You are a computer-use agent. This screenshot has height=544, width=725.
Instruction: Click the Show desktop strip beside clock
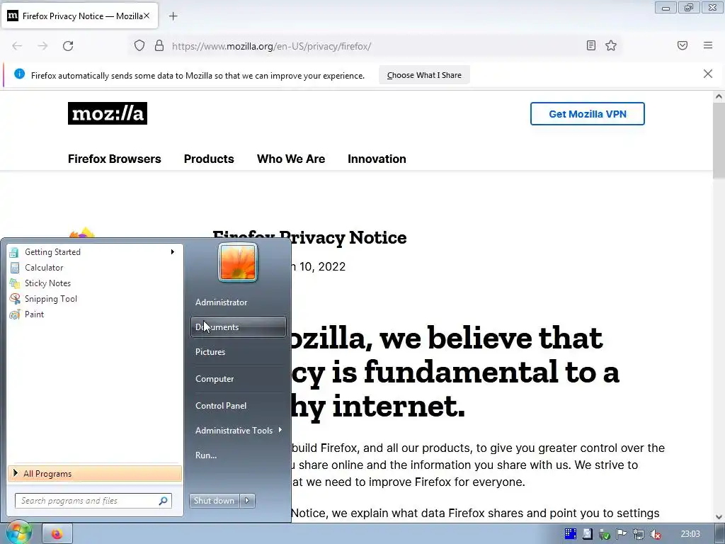721,534
